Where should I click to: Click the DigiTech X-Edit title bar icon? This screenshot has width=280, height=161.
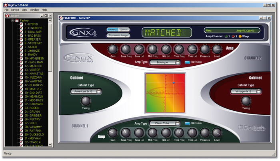click(6, 5)
